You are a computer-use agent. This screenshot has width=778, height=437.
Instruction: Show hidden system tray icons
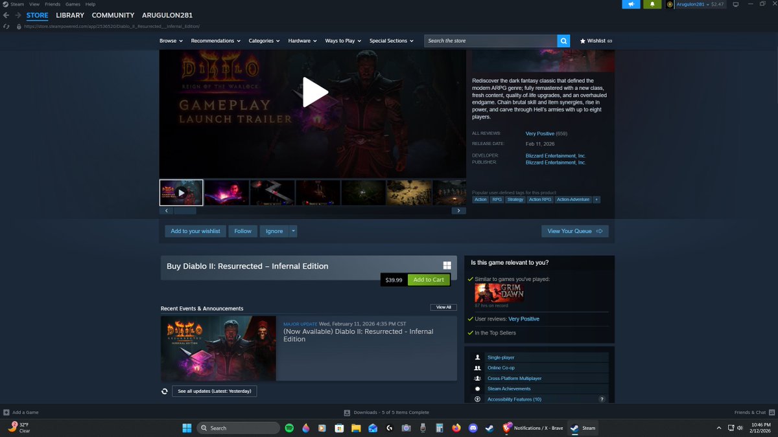point(718,428)
